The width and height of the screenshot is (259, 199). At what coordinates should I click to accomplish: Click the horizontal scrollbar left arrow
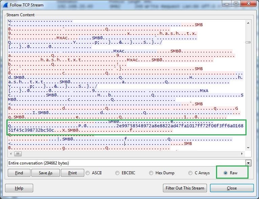[x=11, y=154]
